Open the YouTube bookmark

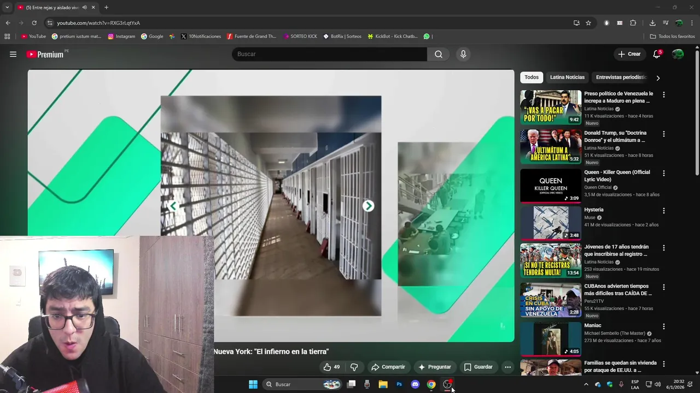coord(33,37)
